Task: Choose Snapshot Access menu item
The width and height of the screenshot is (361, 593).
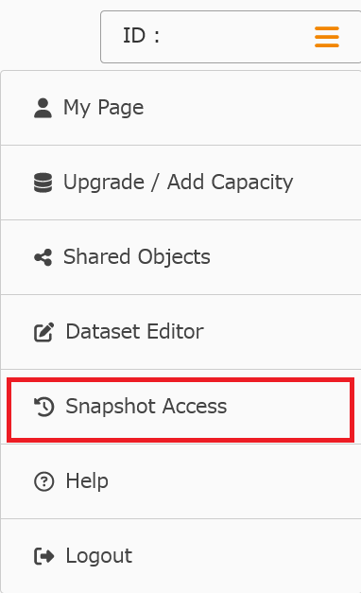Action: click(x=180, y=410)
